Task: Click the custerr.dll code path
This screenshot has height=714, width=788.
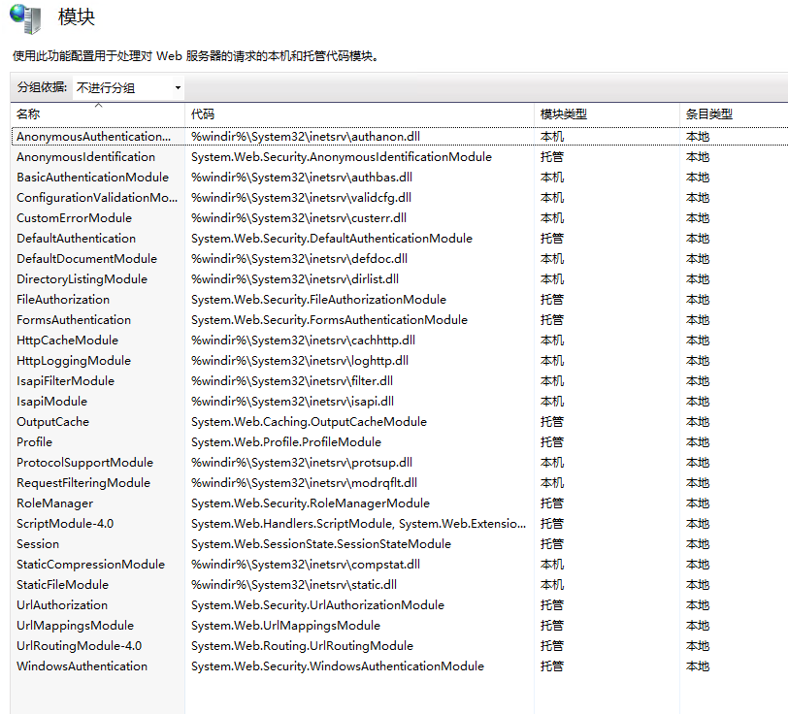Action: [x=299, y=218]
